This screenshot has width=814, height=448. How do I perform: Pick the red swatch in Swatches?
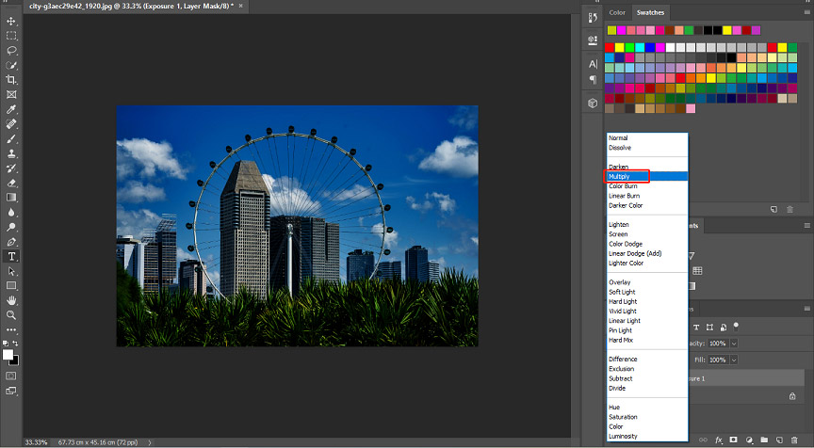610,47
